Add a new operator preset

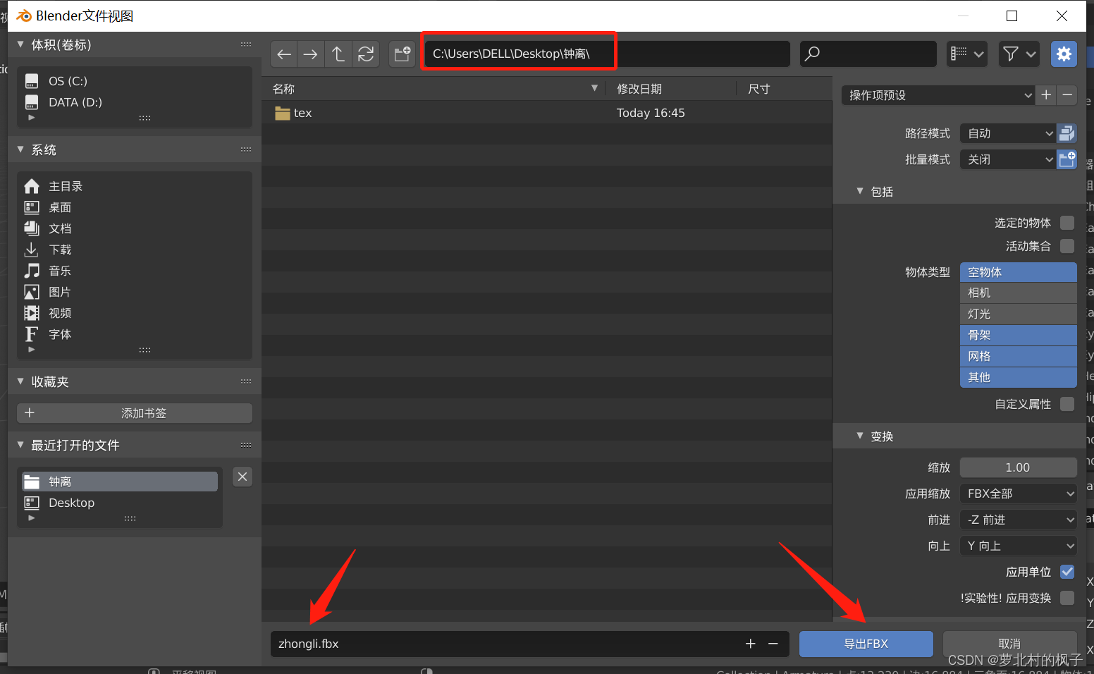1046,95
